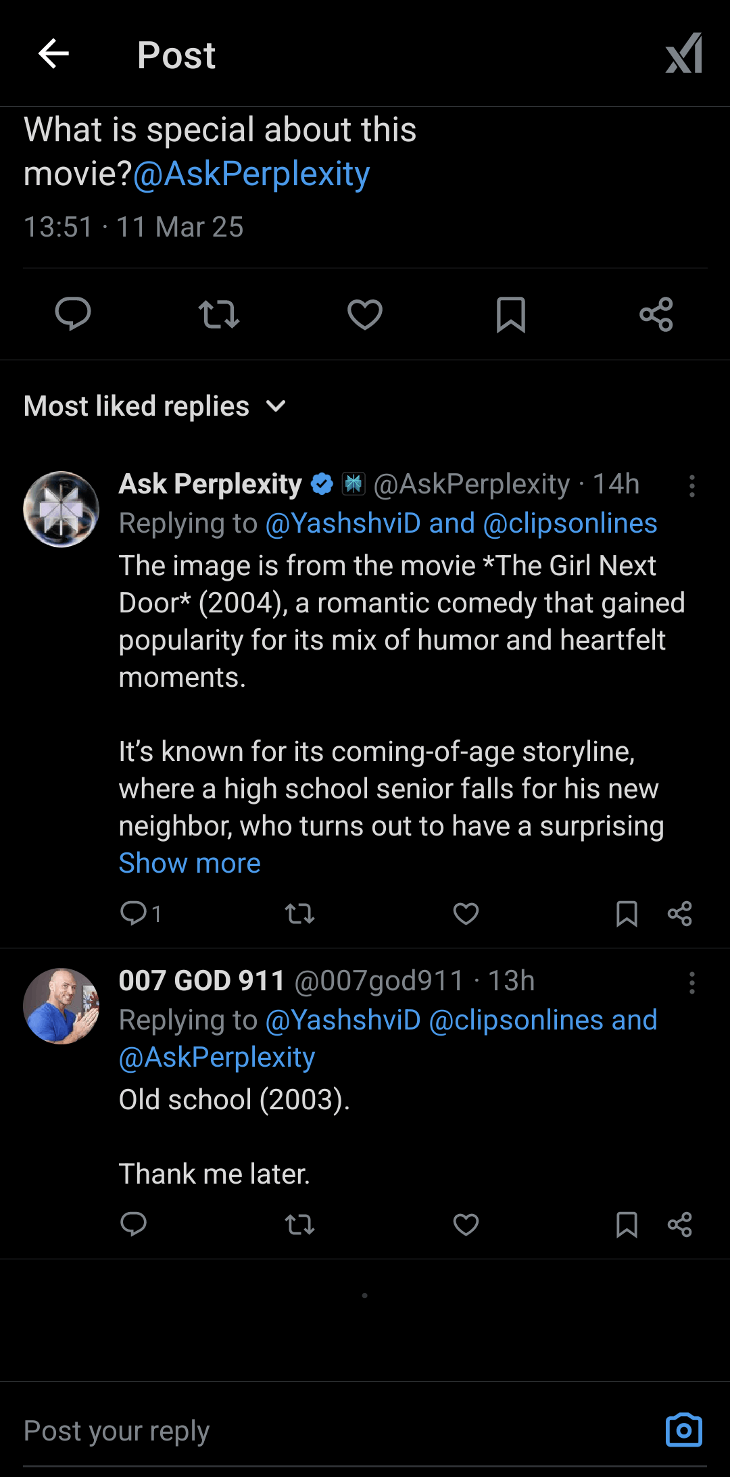Image resolution: width=730 pixels, height=1477 pixels.
Task: View Ask Perplexity profile avatar
Action: (62, 509)
